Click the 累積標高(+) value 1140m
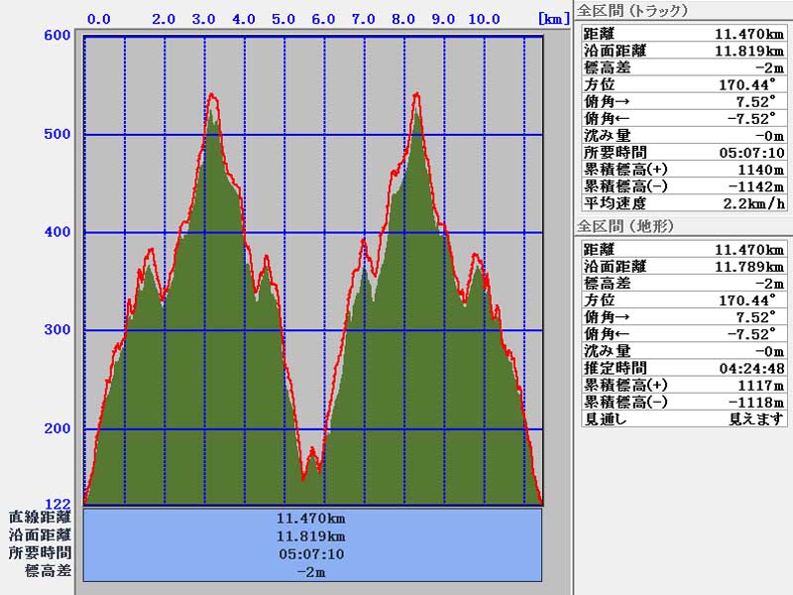Screen dimensions: 793x595 pos(759,170)
